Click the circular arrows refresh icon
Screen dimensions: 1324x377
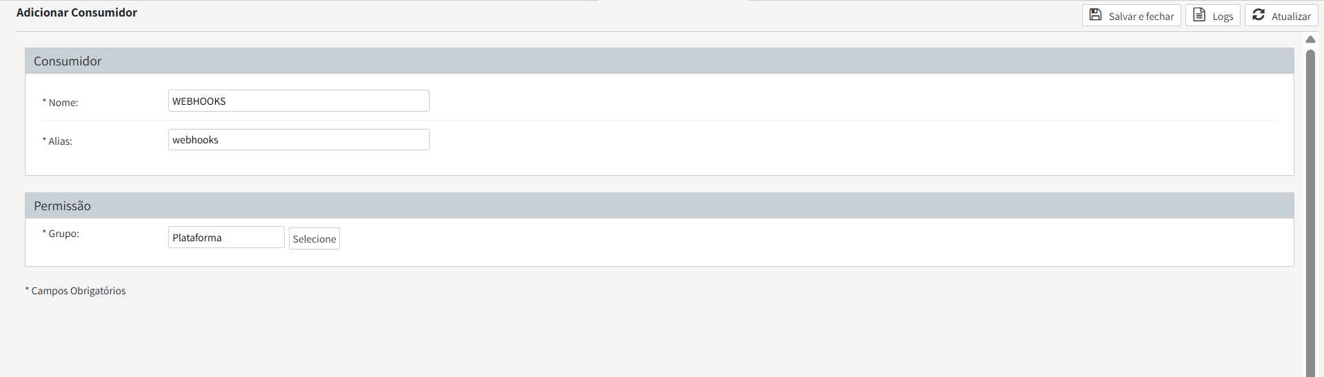click(1258, 14)
